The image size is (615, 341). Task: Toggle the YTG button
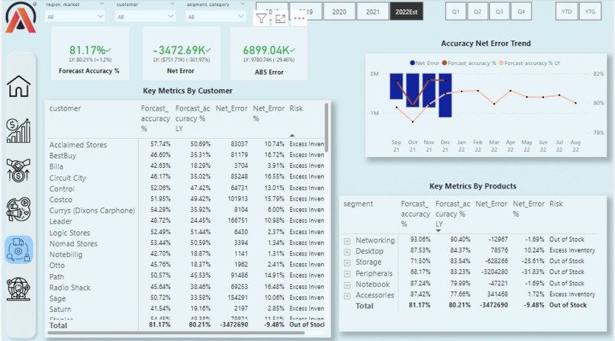(590, 11)
